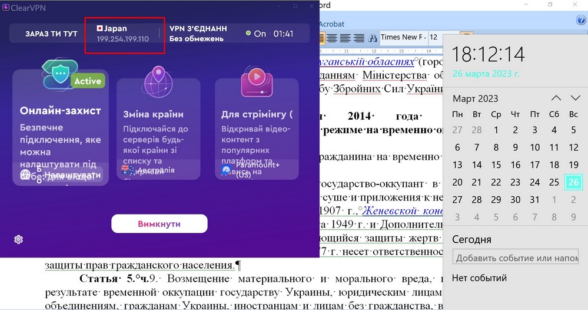Image resolution: width=588 pixels, height=310 pixels.
Task: Click the clock time 18:12:14
Action: [488, 54]
